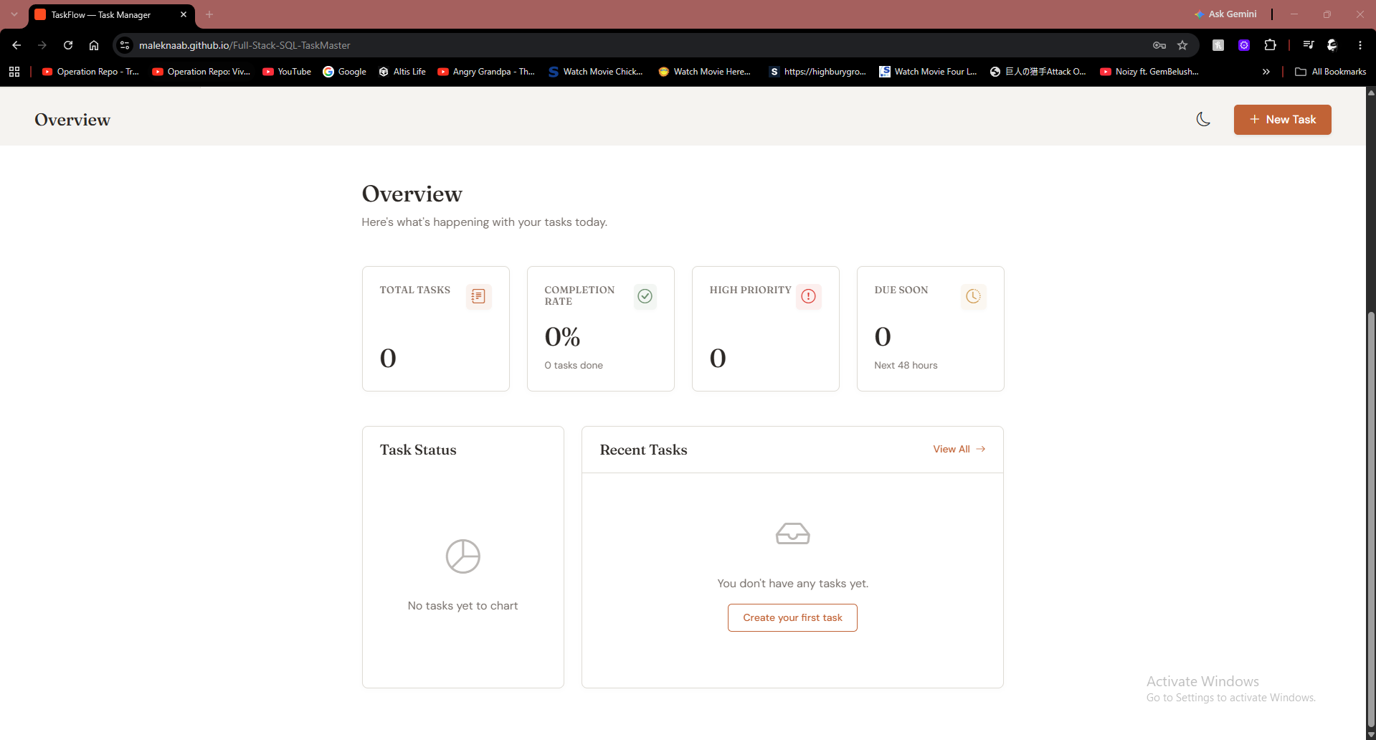Click the New Task button

[x=1282, y=120]
